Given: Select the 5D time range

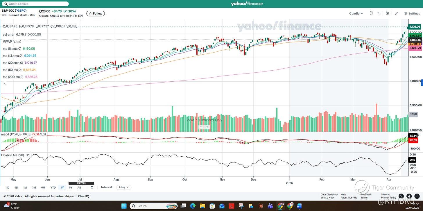Looking at the screenshot, I should [16, 187].
